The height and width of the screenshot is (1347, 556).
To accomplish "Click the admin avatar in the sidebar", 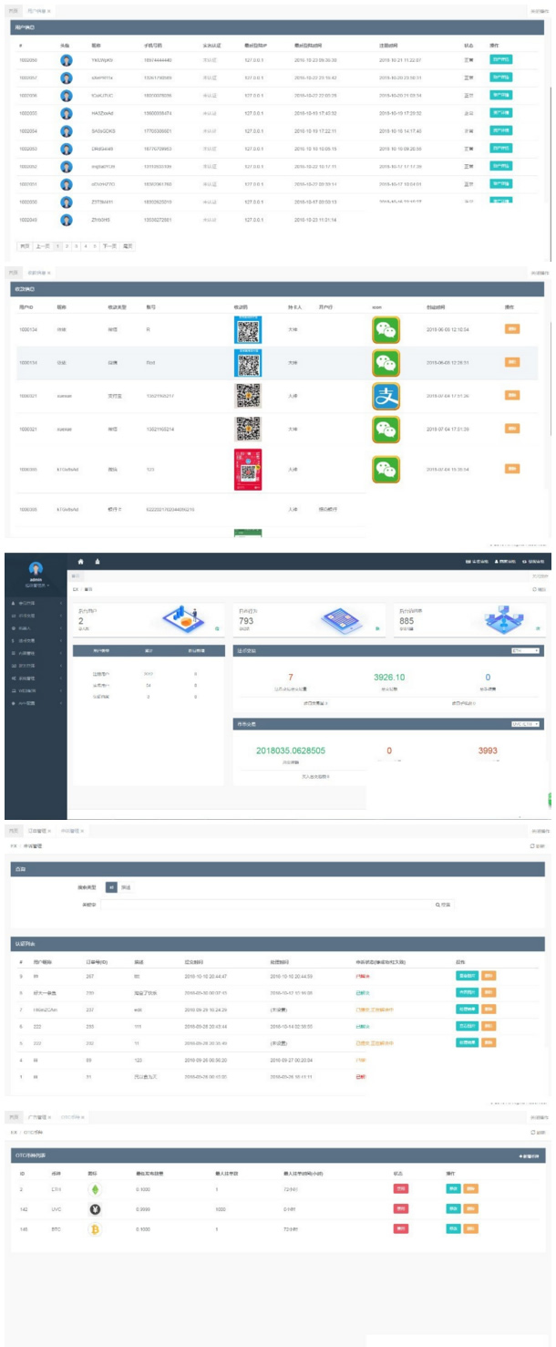I will pyautogui.click(x=36, y=569).
